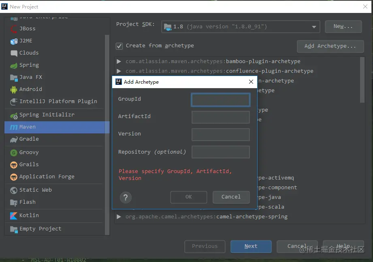
Task: Click the Groovy G icon
Action: click(x=14, y=153)
